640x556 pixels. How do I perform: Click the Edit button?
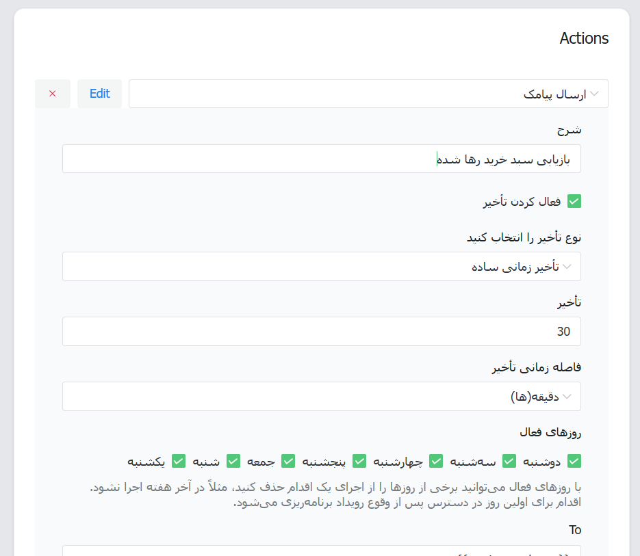[99, 94]
